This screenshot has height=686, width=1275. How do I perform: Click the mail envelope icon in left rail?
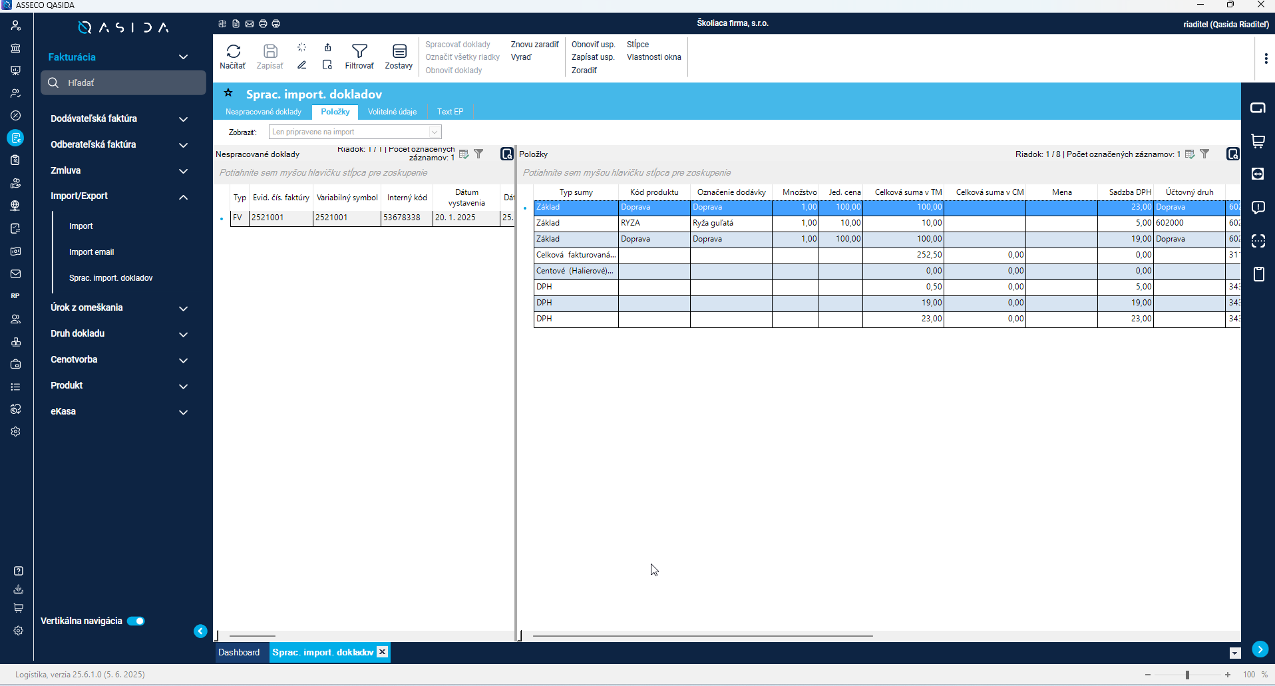pos(16,273)
